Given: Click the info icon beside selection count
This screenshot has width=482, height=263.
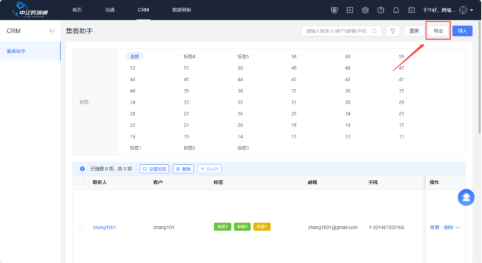Looking at the screenshot, I should click(x=82, y=169).
